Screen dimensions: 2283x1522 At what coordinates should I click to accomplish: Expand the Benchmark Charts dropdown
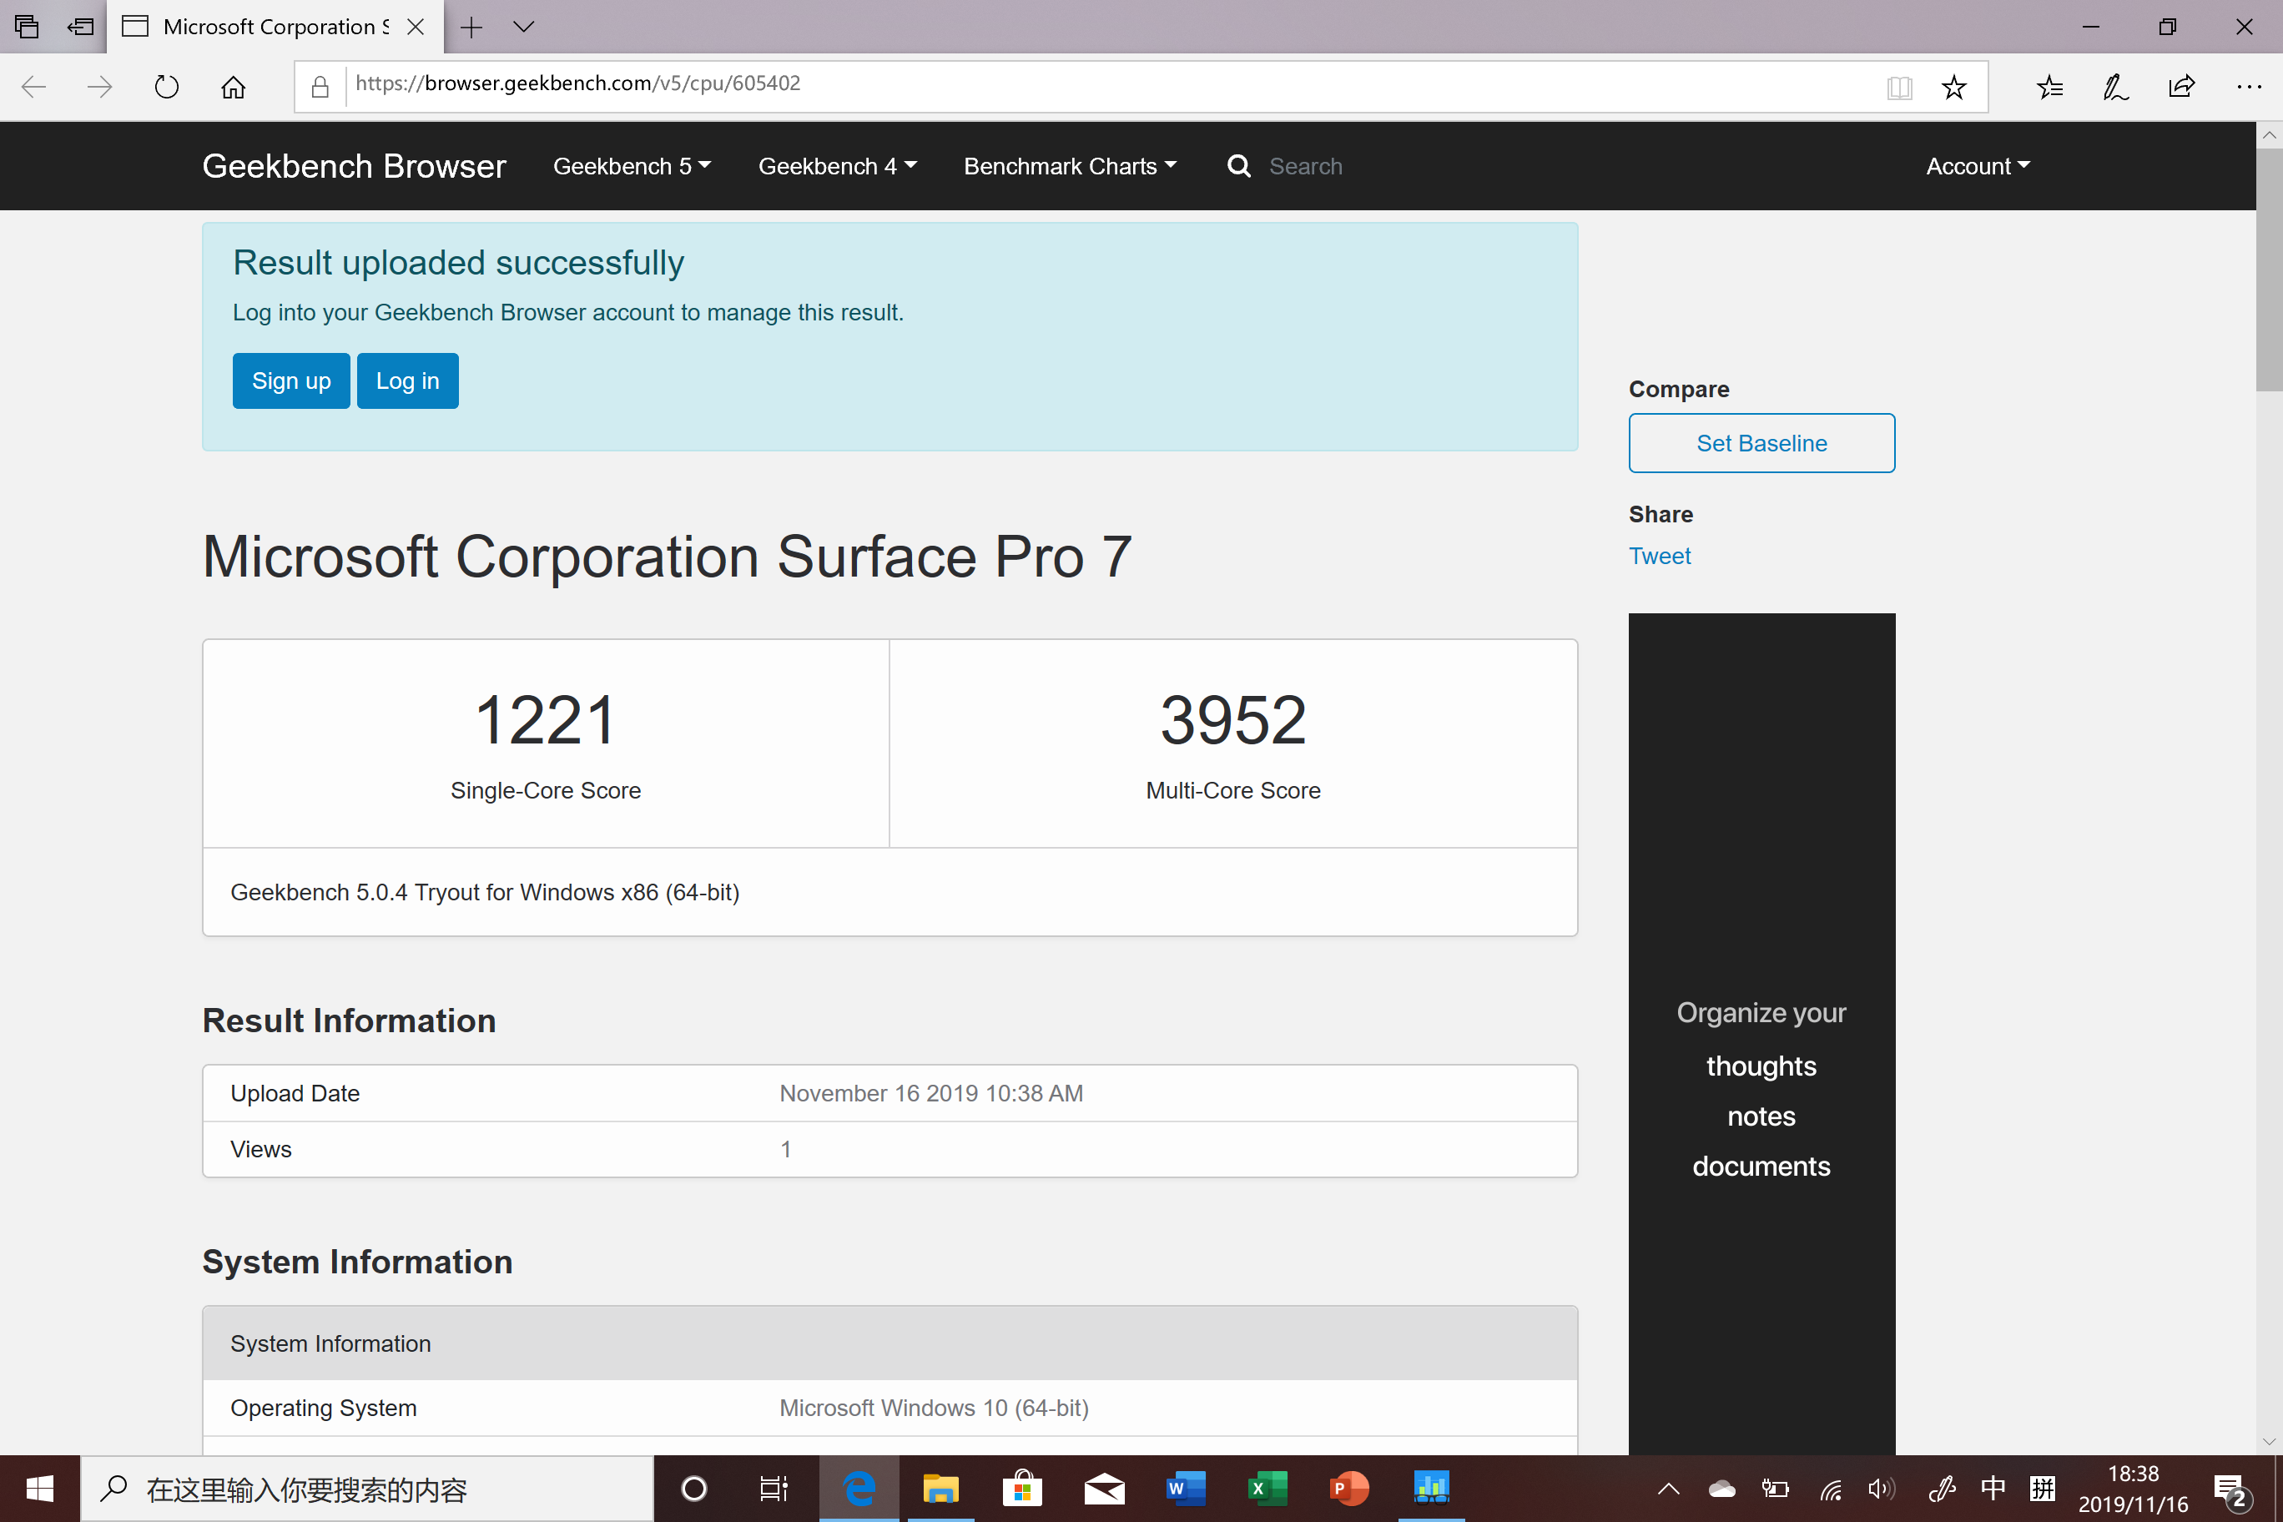coord(1070,166)
